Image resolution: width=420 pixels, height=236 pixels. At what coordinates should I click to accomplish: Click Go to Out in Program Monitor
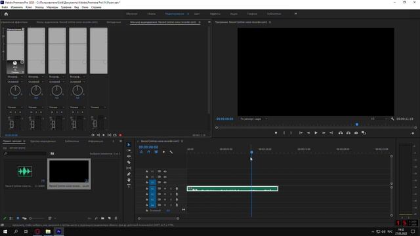pos(331,133)
